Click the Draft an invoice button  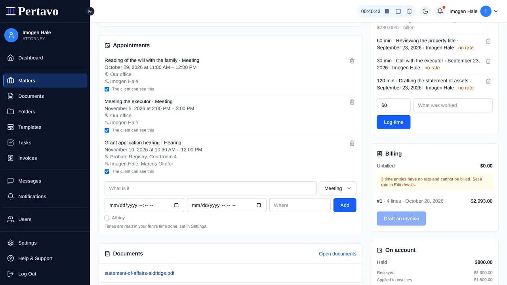[x=401, y=218]
